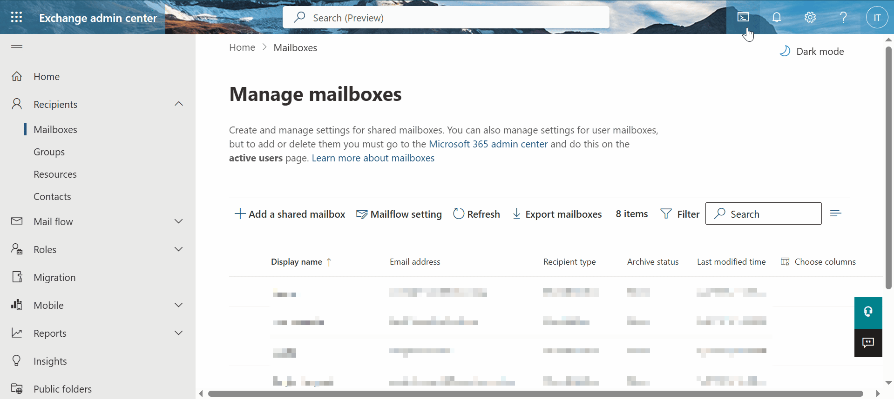Click the Migration icon in sidebar
894x400 pixels.
17,277
